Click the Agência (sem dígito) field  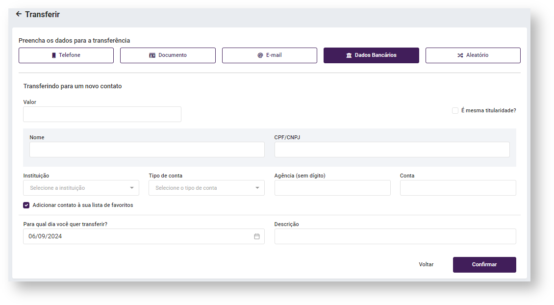tap(332, 188)
